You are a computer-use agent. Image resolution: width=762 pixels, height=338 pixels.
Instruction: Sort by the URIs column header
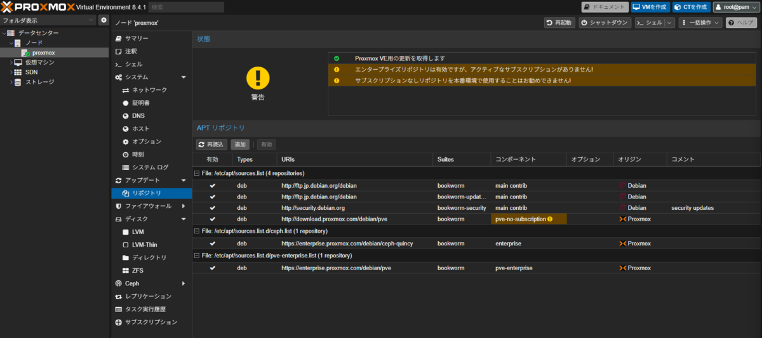click(355, 159)
